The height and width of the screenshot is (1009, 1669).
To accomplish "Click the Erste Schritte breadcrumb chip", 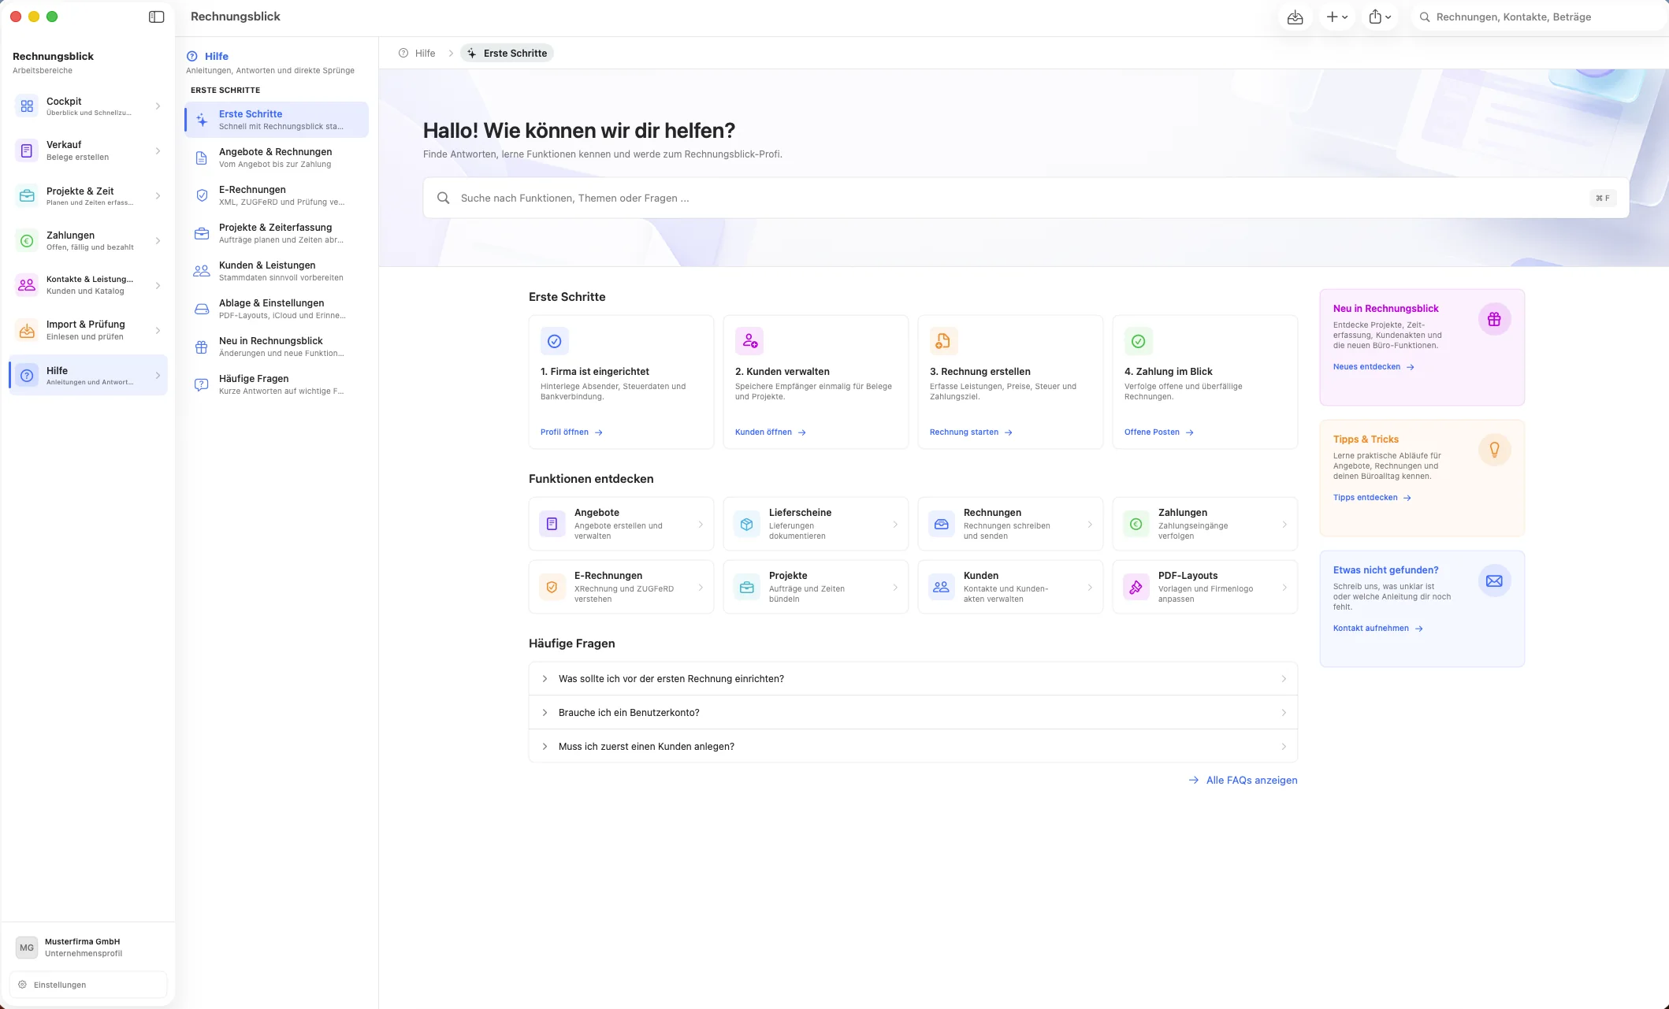I will (x=507, y=53).
